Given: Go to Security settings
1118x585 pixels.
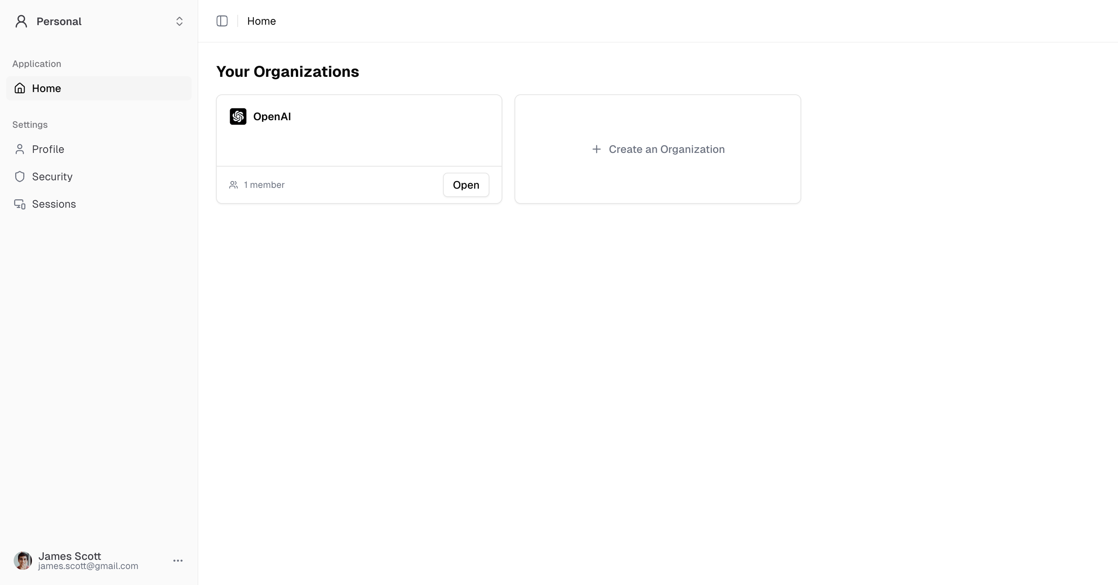Looking at the screenshot, I should coord(52,176).
